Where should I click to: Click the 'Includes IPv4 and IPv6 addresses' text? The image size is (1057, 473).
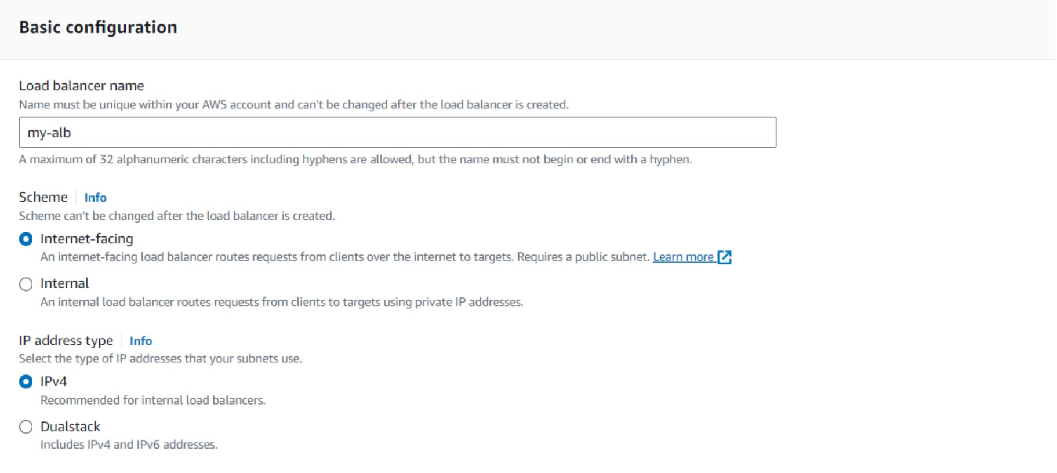pyautogui.click(x=129, y=445)
